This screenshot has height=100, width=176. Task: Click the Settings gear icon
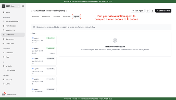[4, 79]
